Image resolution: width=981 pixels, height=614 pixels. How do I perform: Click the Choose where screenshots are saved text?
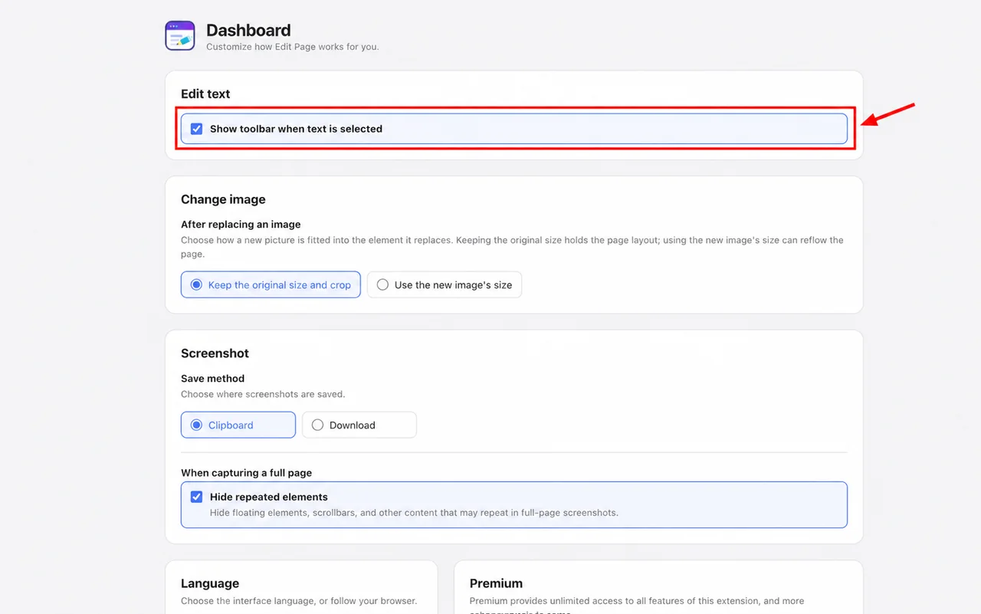263,395
